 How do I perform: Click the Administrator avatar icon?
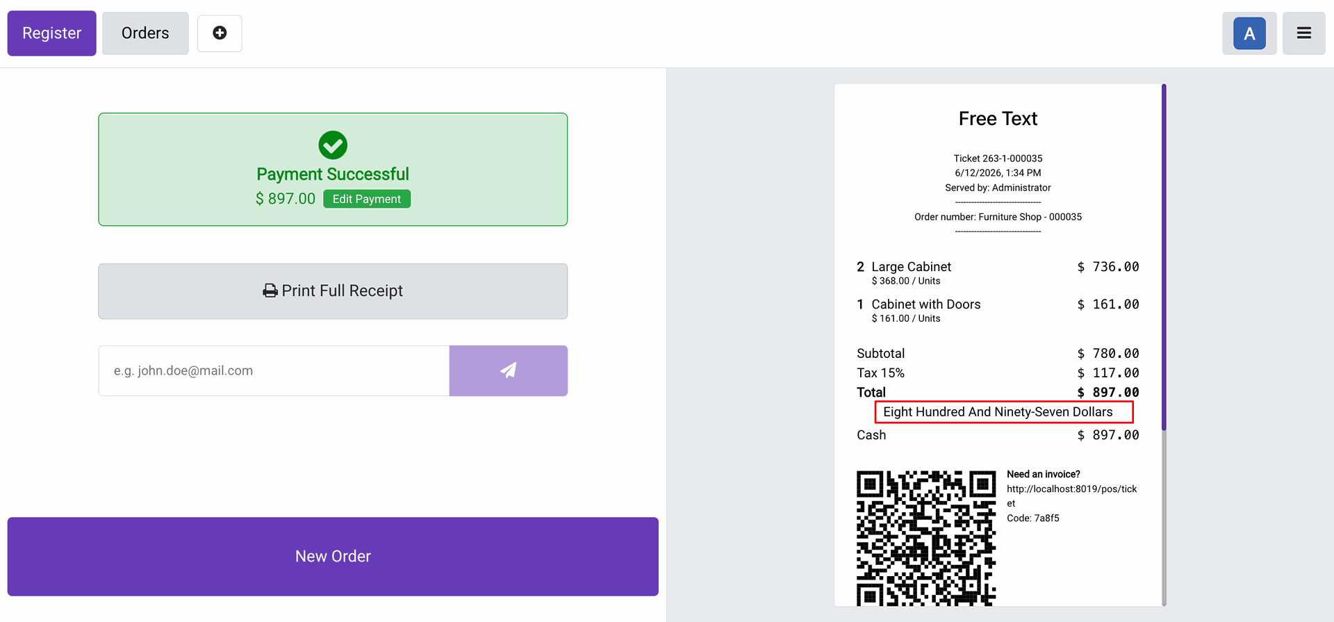click(x=1249, y=33)
